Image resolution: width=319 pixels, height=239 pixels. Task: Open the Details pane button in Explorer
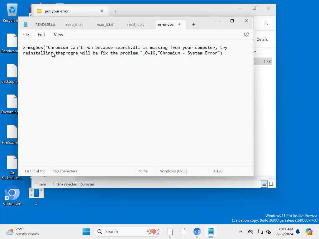(261, 40)
